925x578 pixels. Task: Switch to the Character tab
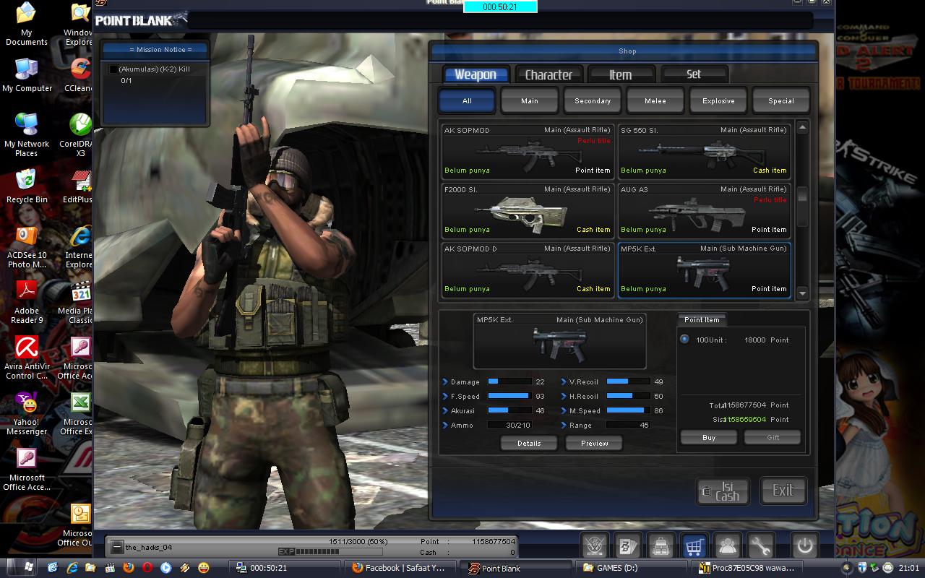point(548,74)
